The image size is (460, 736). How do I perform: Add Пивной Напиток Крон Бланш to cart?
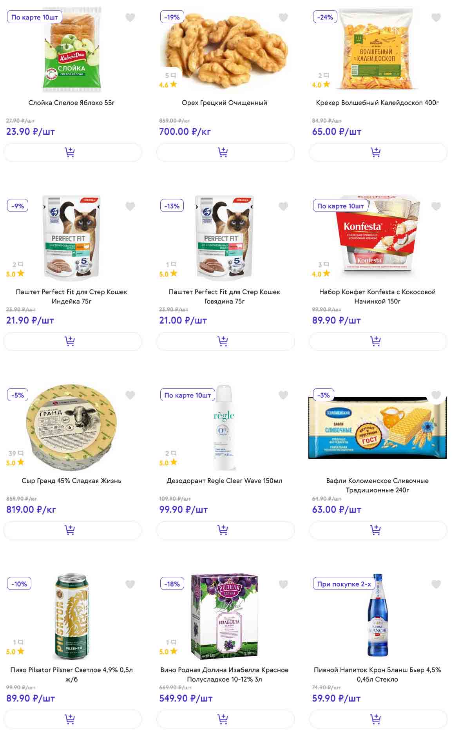coord(378,719)
